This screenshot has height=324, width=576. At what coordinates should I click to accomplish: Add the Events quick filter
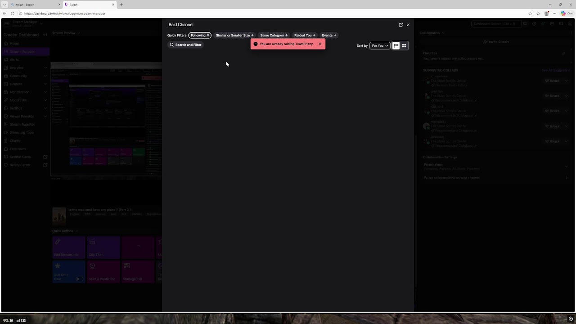(329, 35)
